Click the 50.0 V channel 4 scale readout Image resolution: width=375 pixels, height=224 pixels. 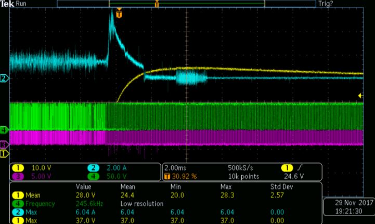(x=117, y=176)
